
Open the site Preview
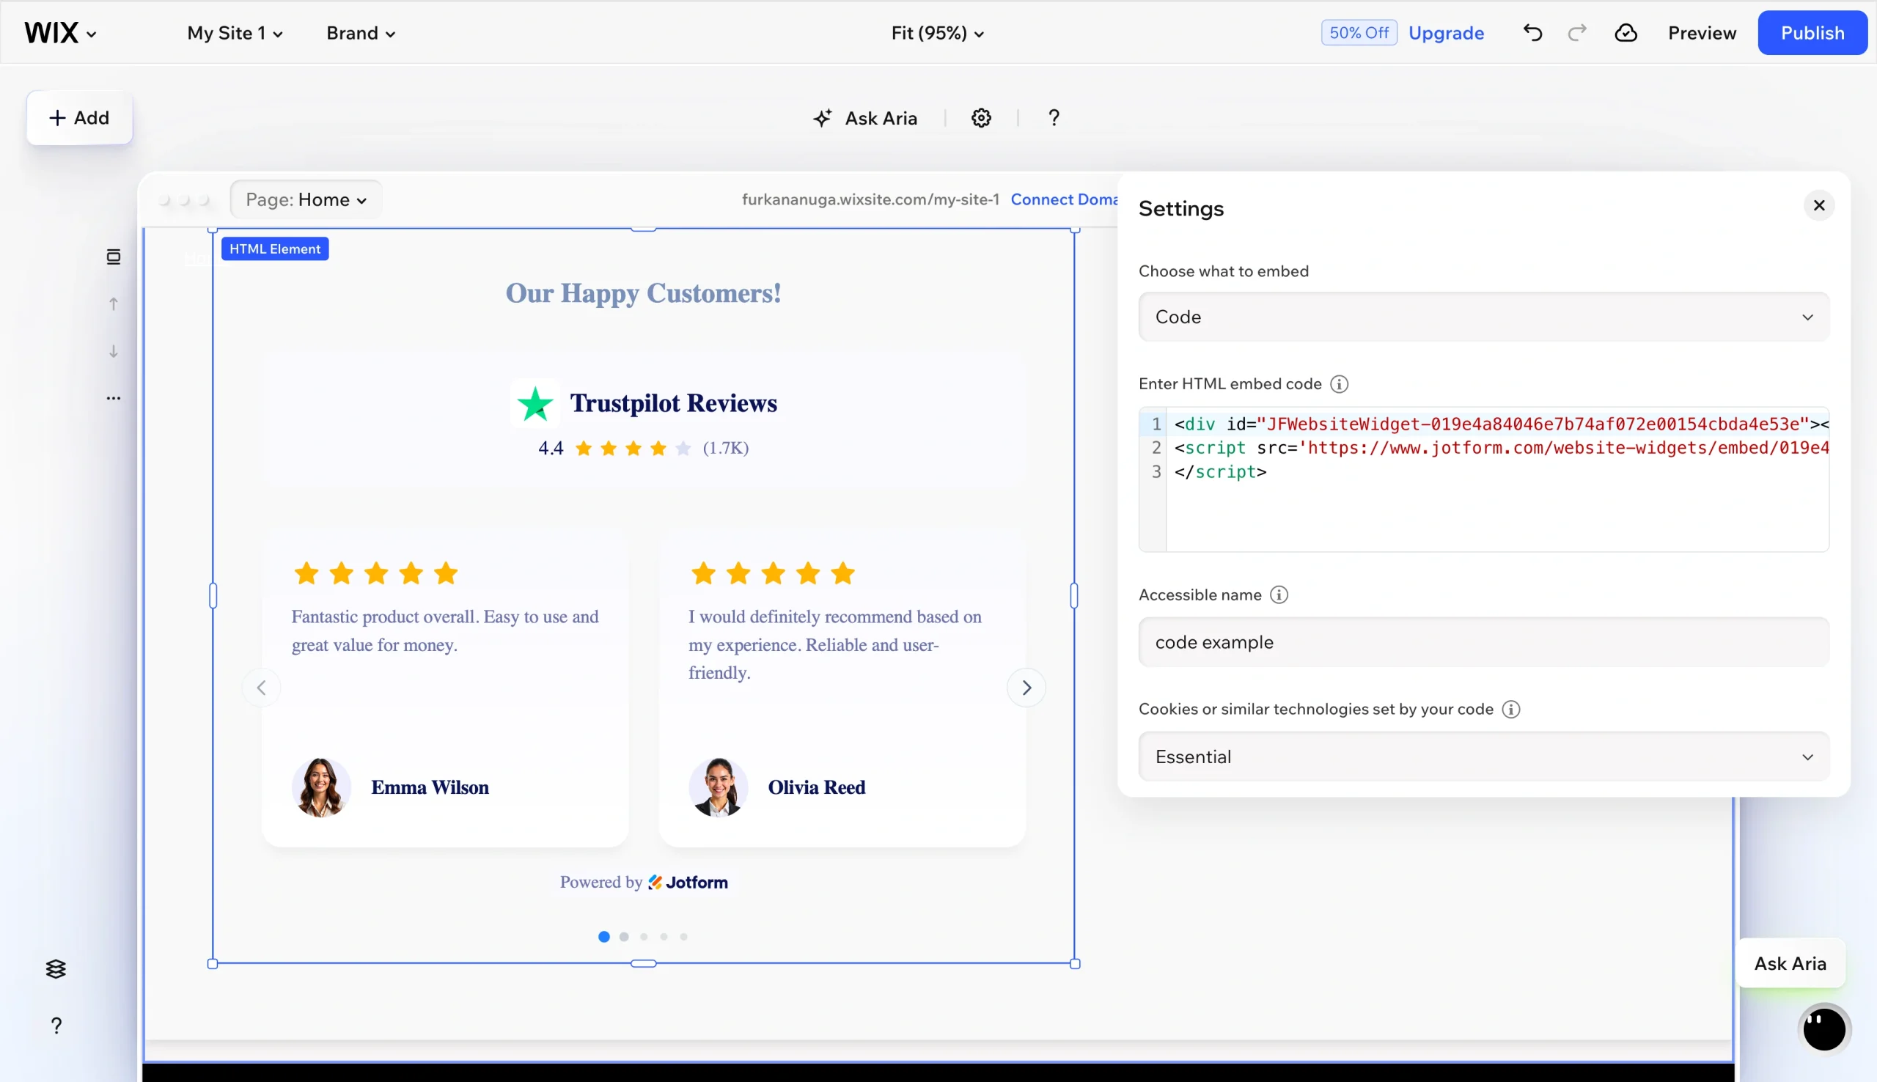pyautogui.click(x=1702, y=33)
